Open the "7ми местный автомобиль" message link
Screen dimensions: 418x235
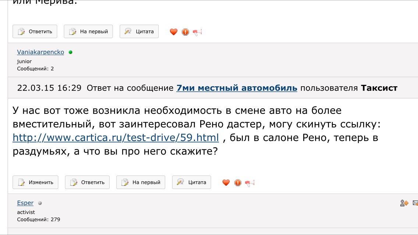[237, 88]
